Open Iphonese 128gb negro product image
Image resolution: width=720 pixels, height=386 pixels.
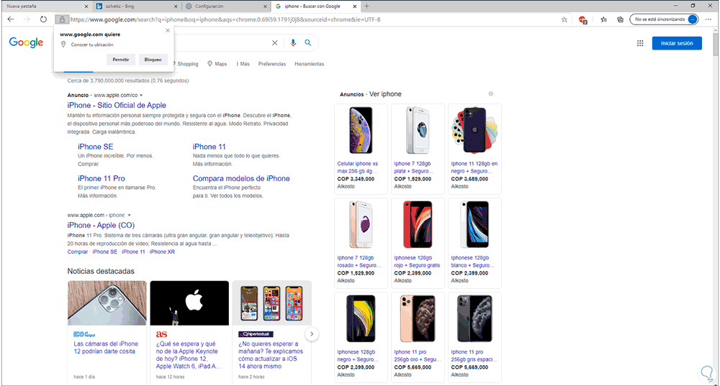(x=361, y=318)
